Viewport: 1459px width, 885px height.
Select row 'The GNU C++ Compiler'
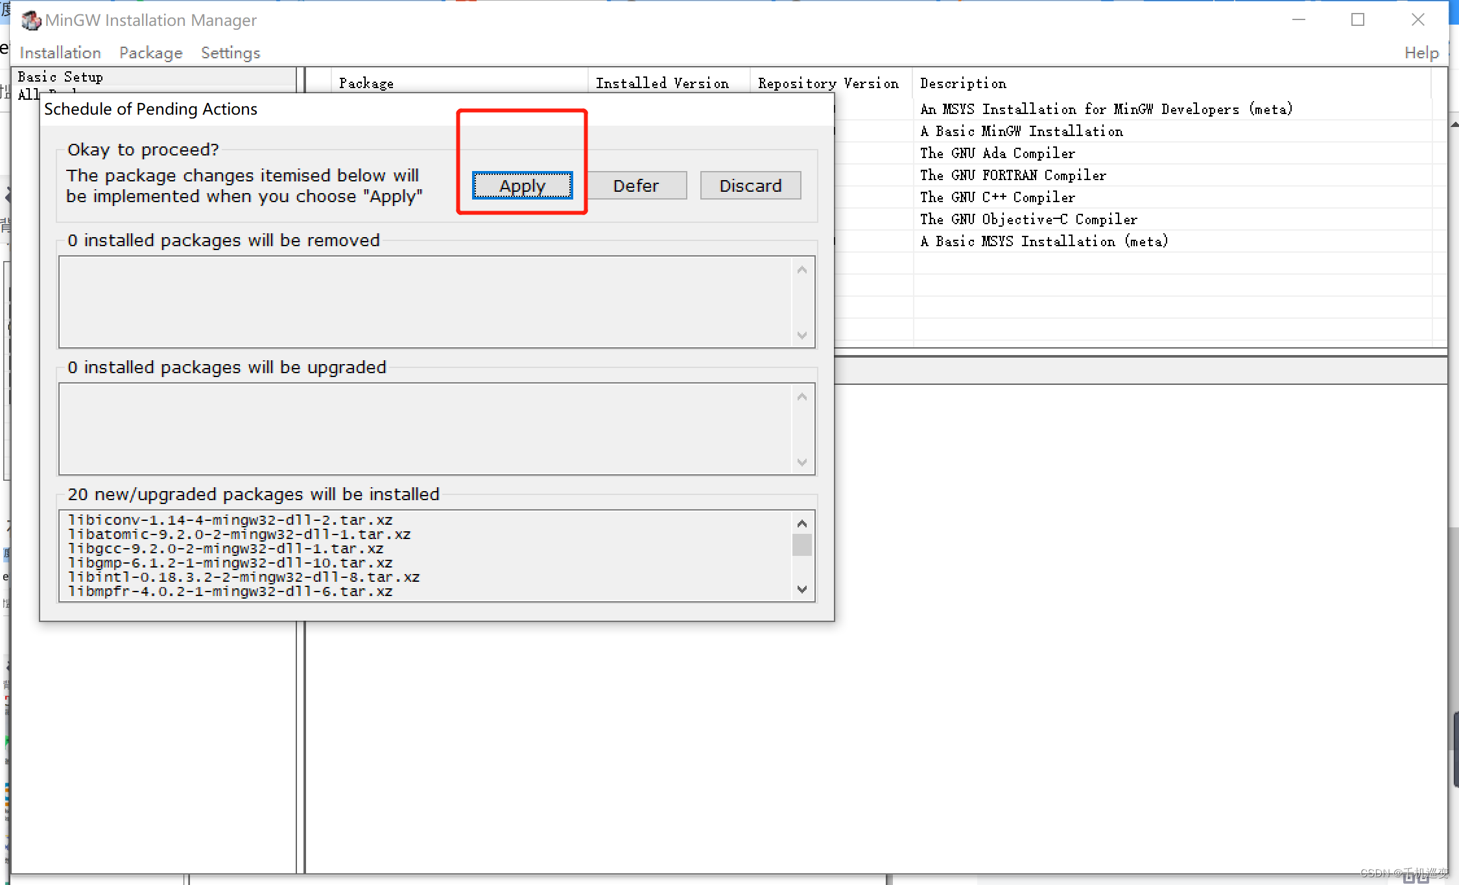pyautogui.click(x=997, y=197)
